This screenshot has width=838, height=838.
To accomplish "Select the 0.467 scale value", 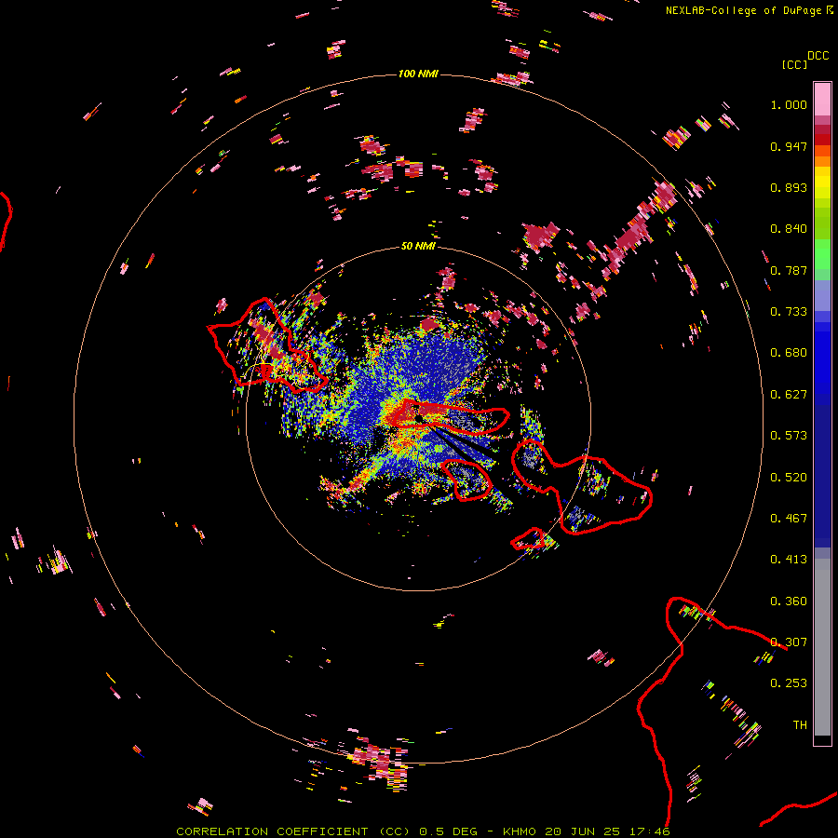I will point(789,519).
